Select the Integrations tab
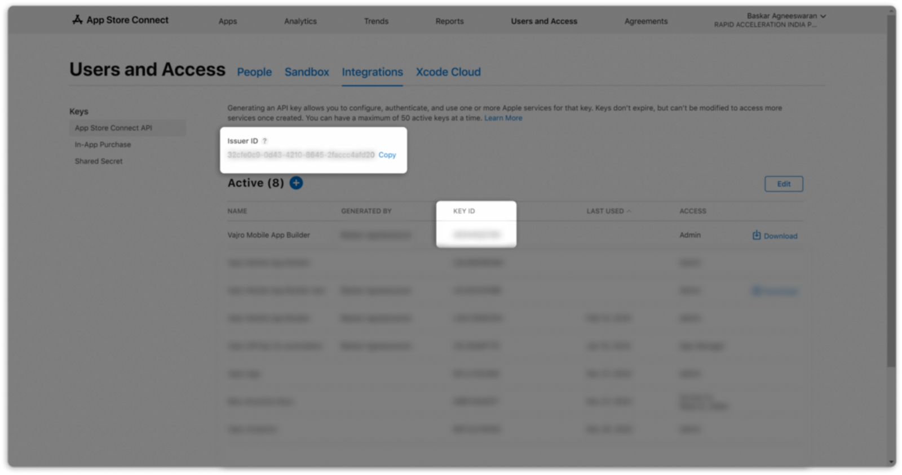902x475 pixels. tap(372, 72)
